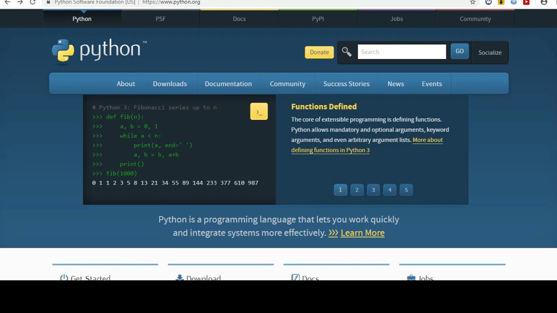Click the 'Functions Defined' heading
Image resolution: width=557 pixels, height=313 pixels.
[324, 107]
